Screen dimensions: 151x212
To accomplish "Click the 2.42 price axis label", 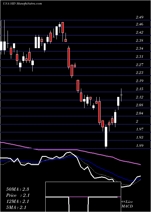I will [x=140, y=32].
